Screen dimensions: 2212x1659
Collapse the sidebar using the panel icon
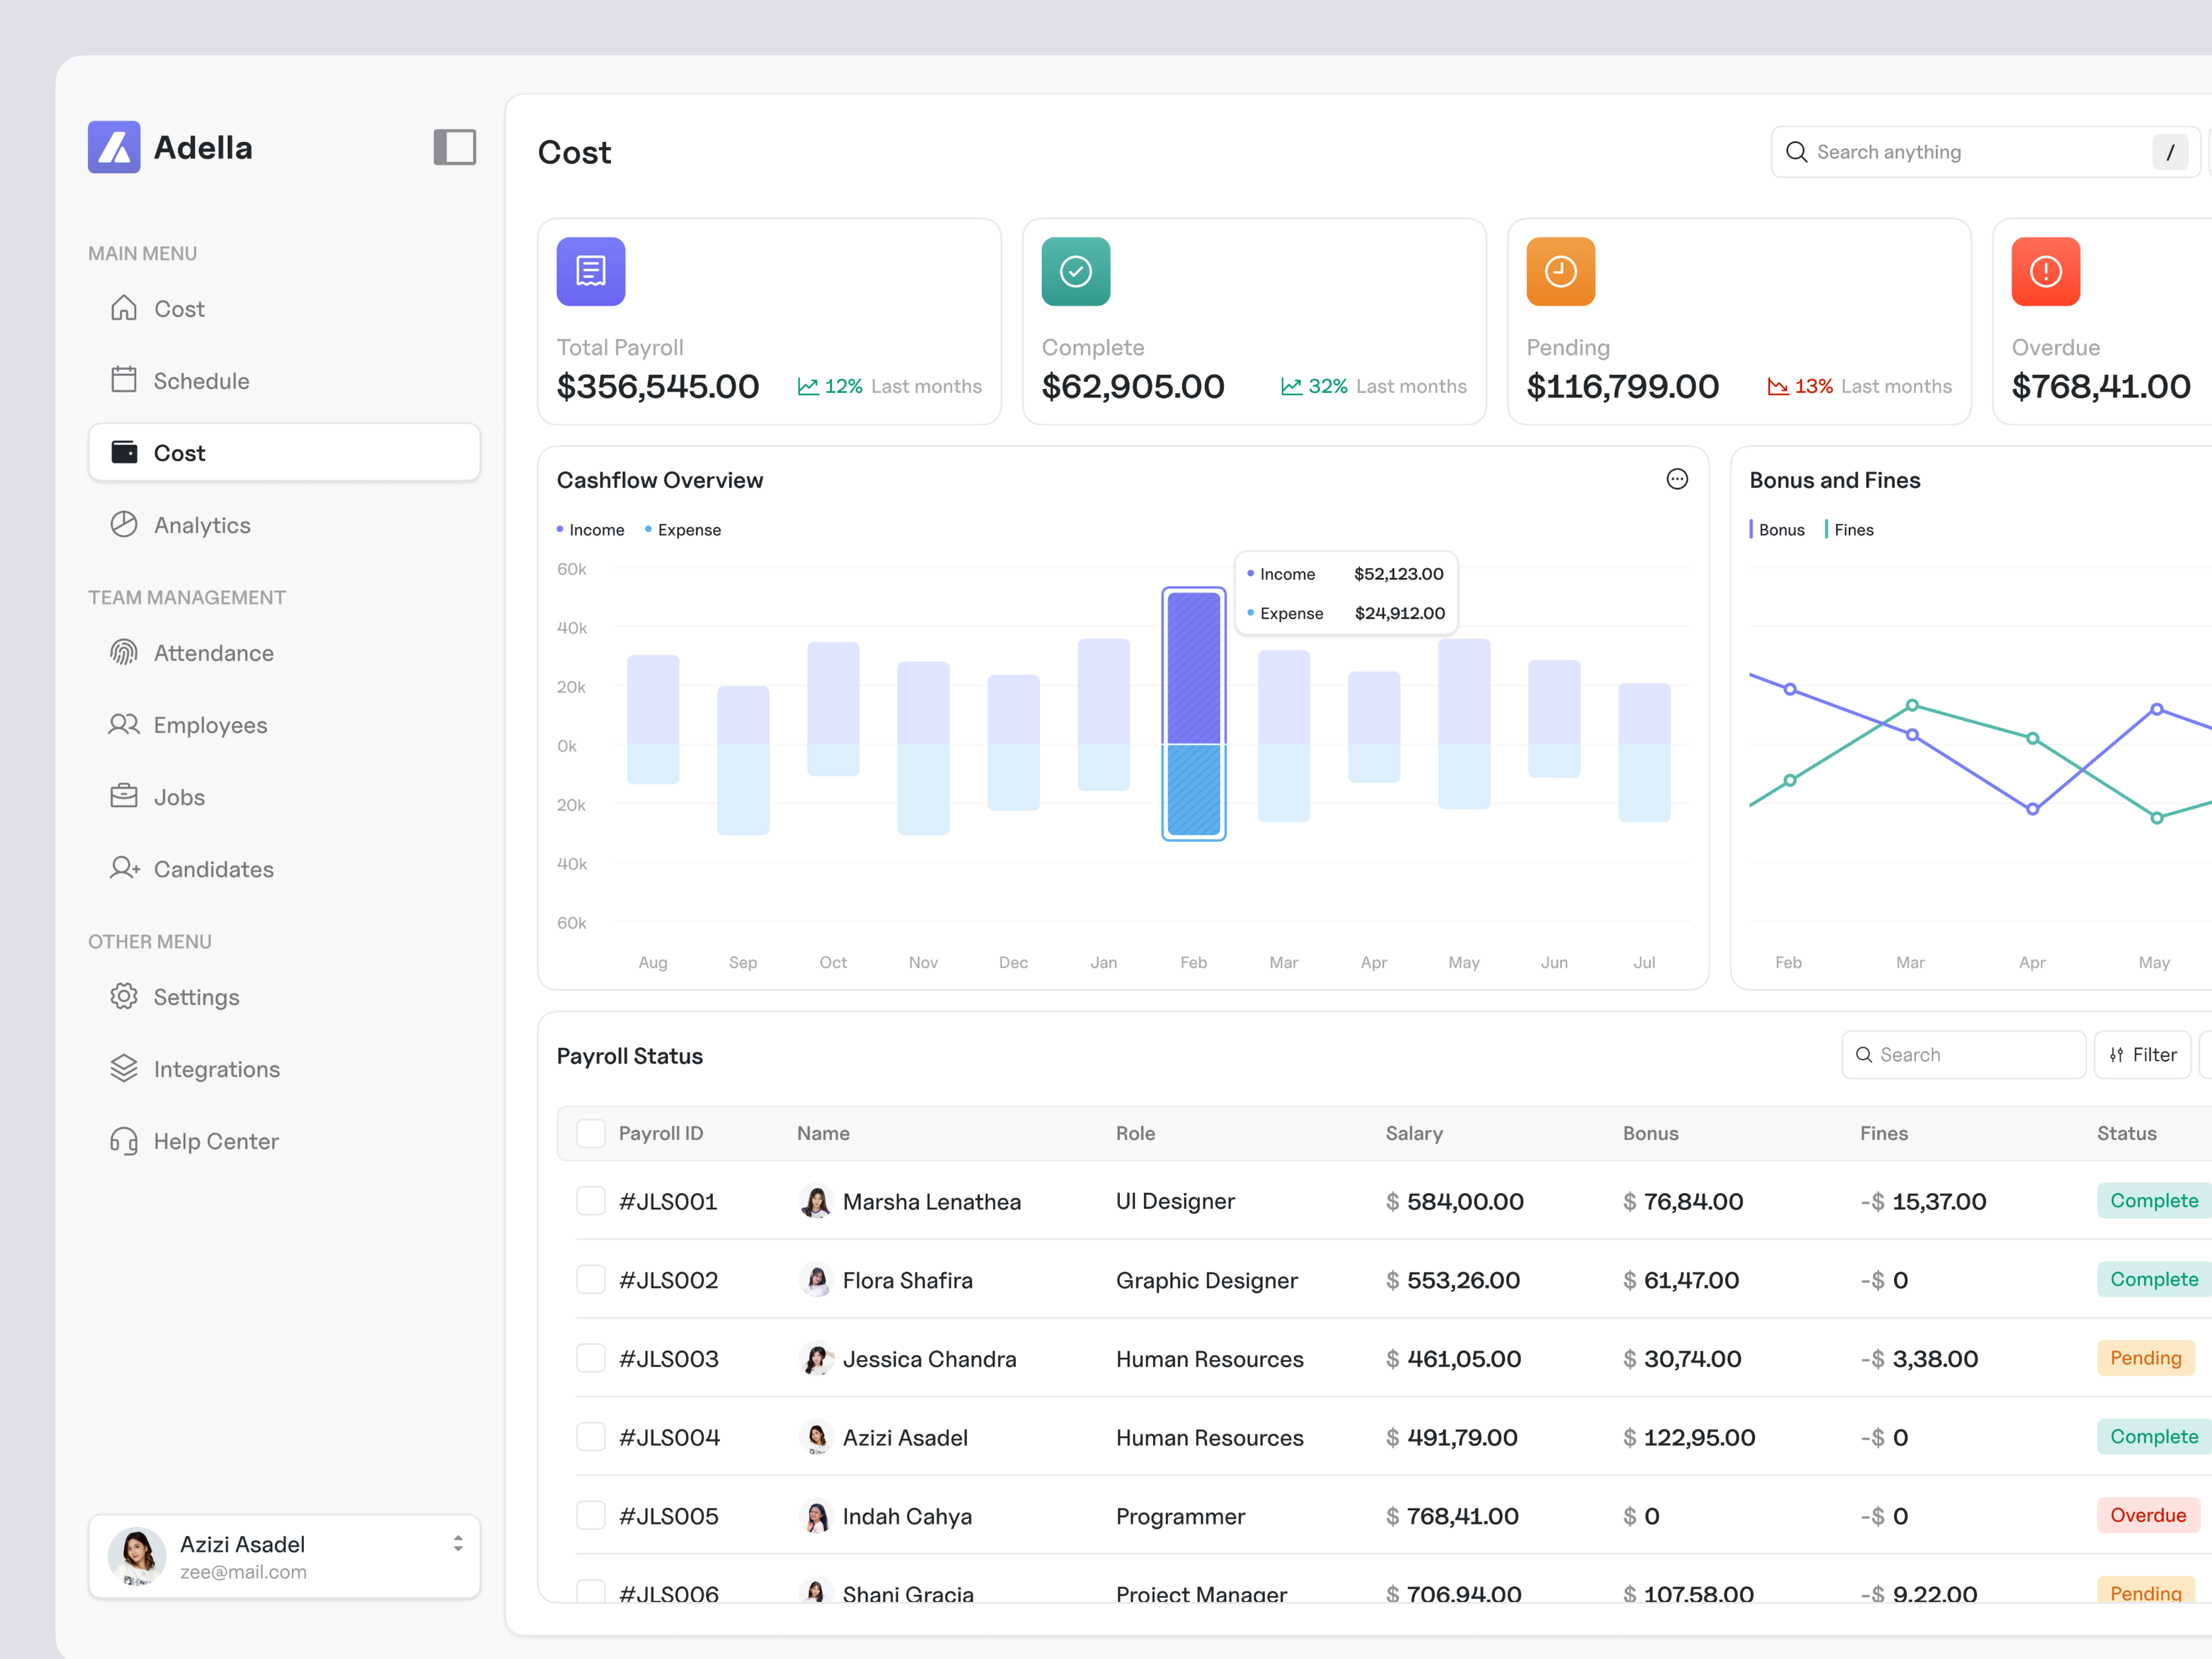(455, 147)
